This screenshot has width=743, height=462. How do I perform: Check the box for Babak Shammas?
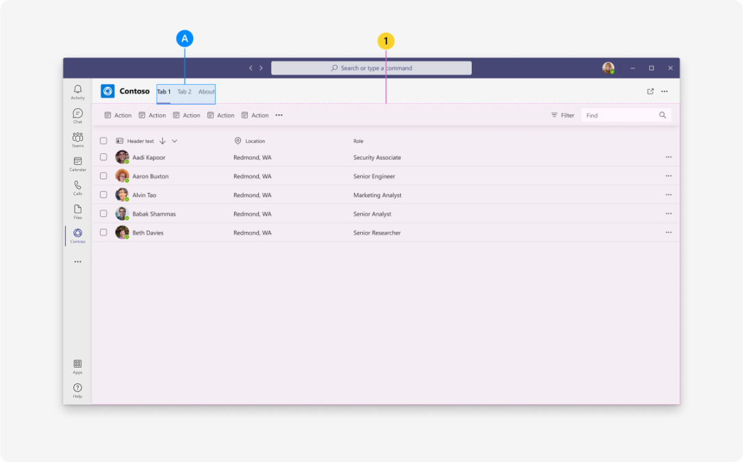point(103,214)
